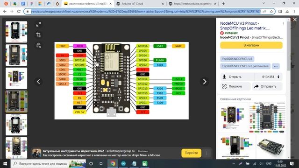Close the Arduino IoT Cloud tab
The width and height of the screenshot is (299, 168).
pos(163,4)
